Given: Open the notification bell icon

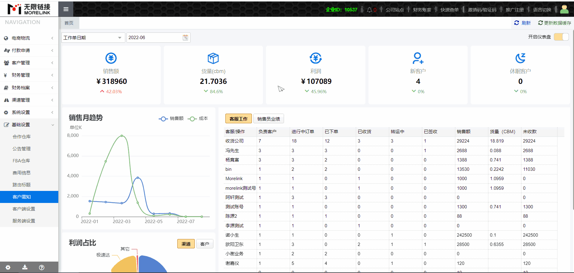Looking at the screenshot, I should pyautogui.click(x=369, y=10).
